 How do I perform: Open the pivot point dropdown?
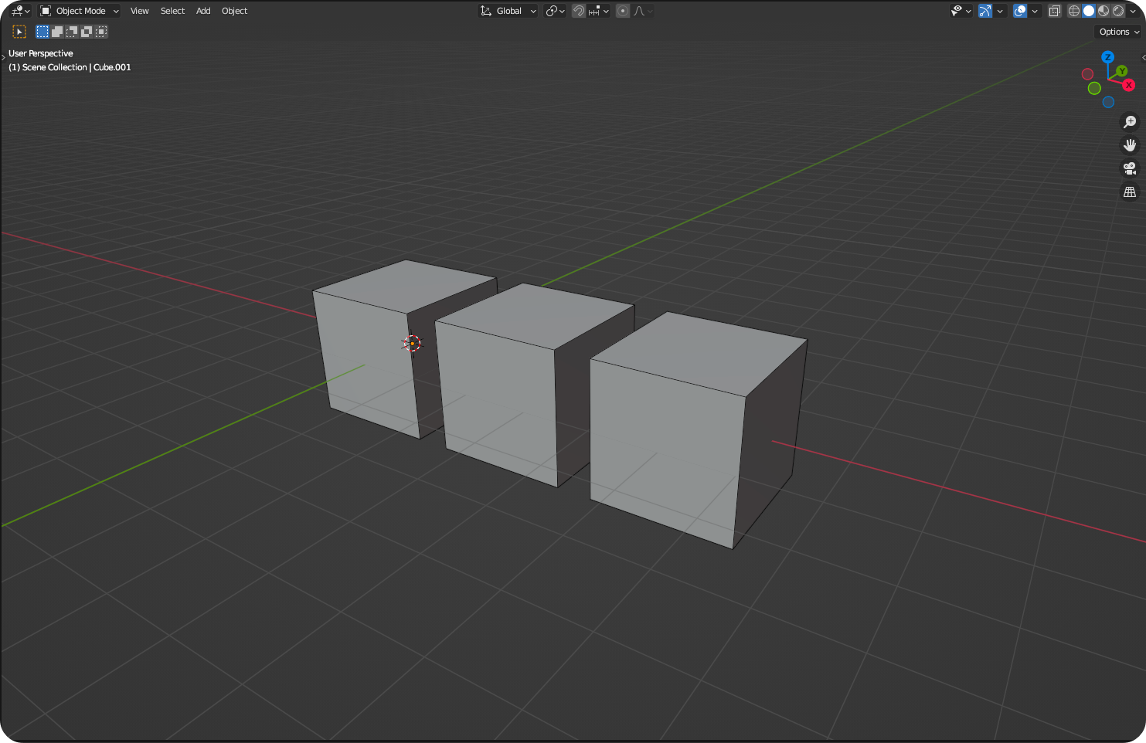(x=555, y=11)
